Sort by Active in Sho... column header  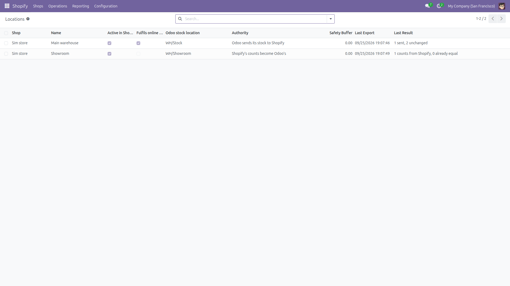coord(120,33)
